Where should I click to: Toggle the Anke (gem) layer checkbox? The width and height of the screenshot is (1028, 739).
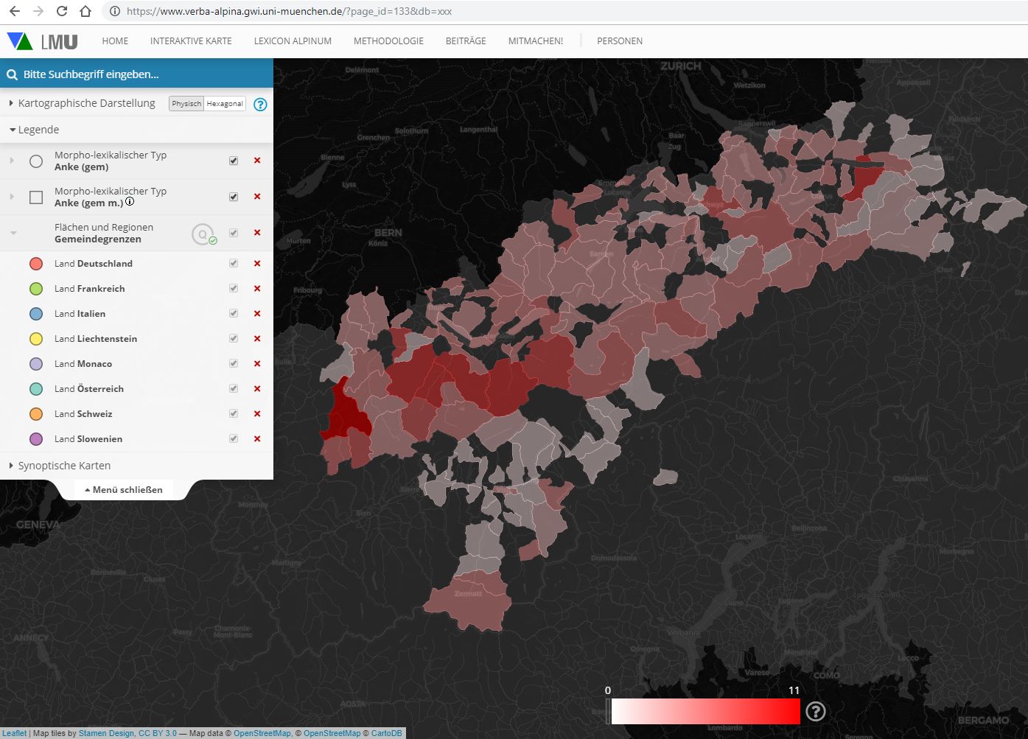234,161
